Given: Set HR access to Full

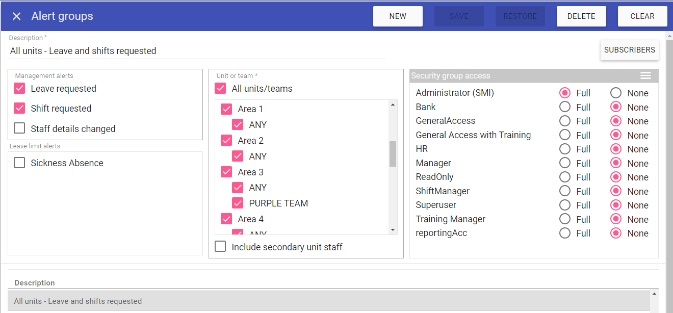Looking at the screenshot, I should [564, 149].
